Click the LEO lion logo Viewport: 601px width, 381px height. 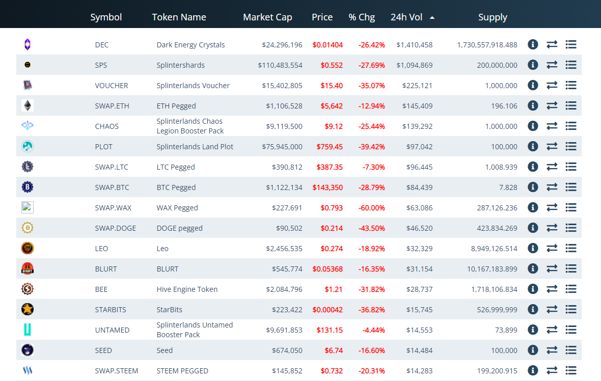point(28,248)
